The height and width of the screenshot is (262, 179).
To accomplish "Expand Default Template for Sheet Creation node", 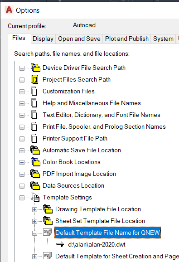I will (x=34, y=257).
